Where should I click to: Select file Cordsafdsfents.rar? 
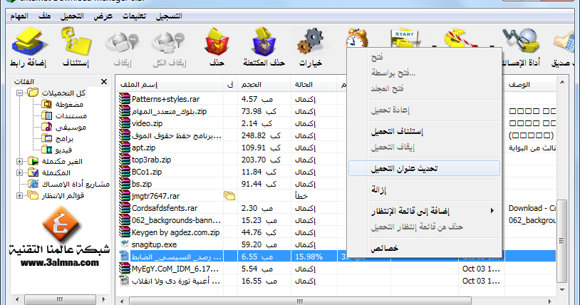pos(165,208)
